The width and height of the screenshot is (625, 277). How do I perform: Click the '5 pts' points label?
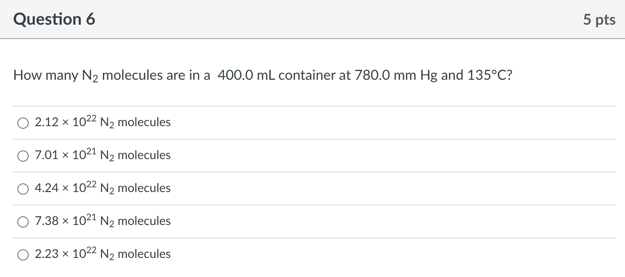pyautogui.click(x=599, y=20)
